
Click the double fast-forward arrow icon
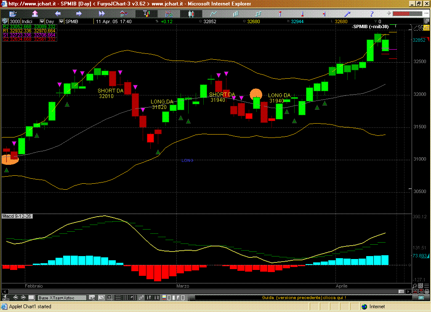click(x=102, y=13)
